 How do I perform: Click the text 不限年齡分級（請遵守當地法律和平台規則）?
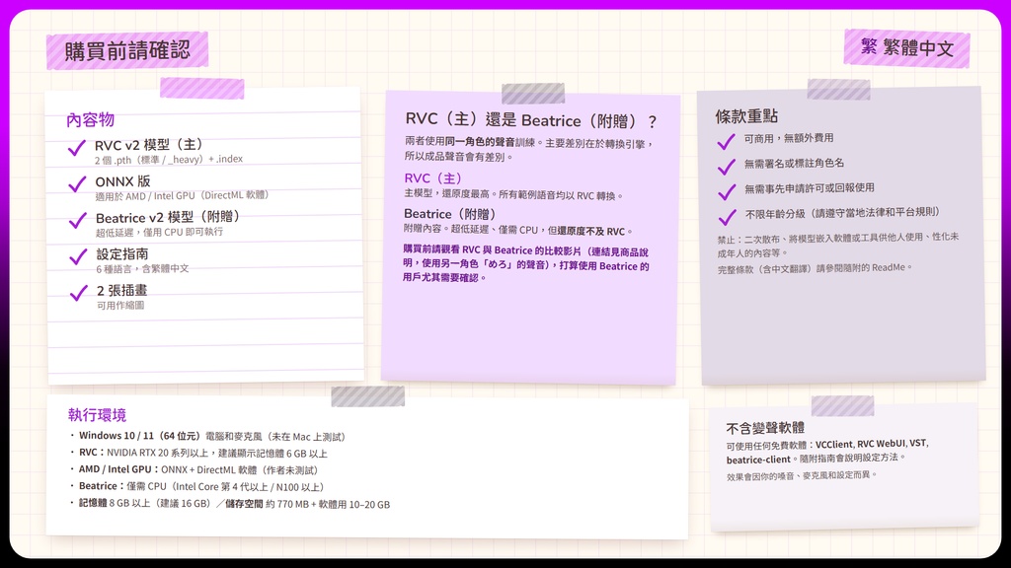click(842, 213)
